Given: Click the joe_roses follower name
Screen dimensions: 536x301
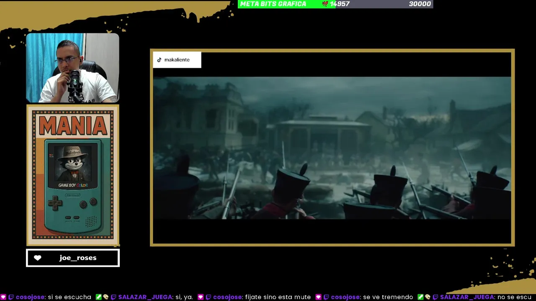Looking at the screenshot, I should 78,258.
